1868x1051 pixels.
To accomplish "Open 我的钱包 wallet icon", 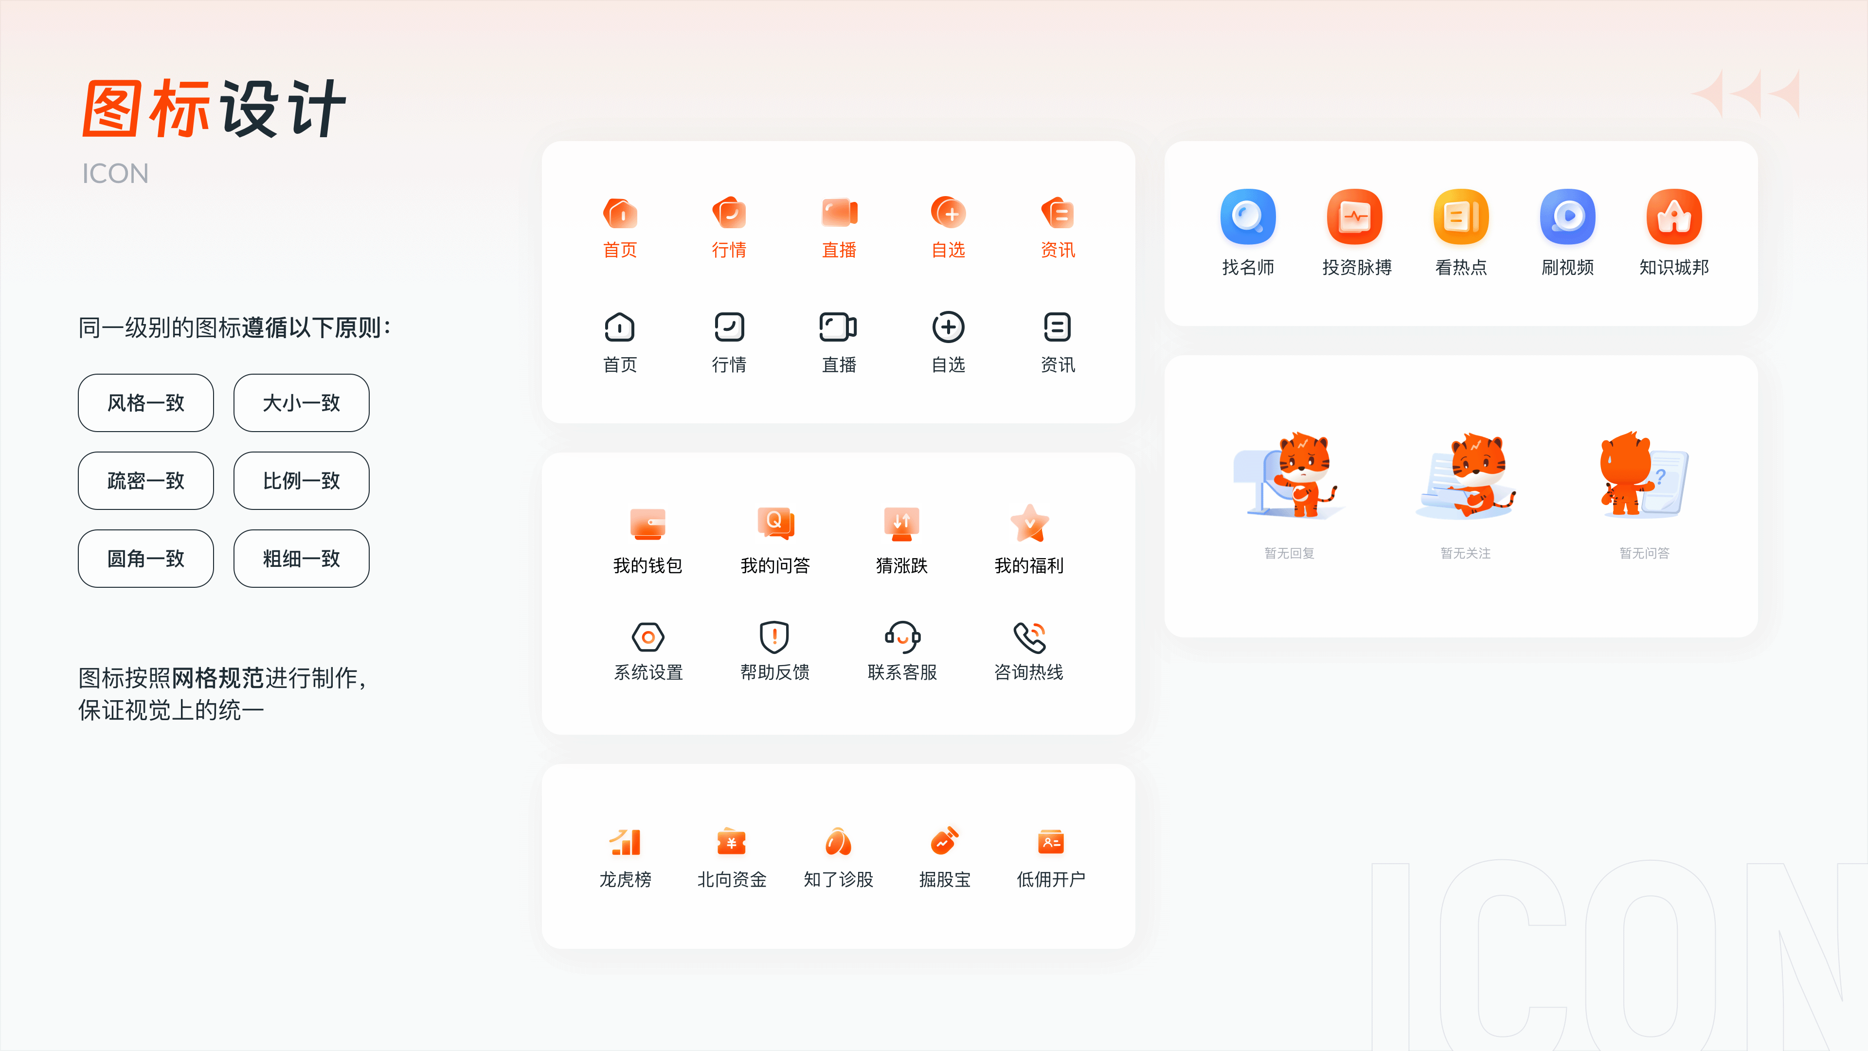I will [x=647, y=524].
